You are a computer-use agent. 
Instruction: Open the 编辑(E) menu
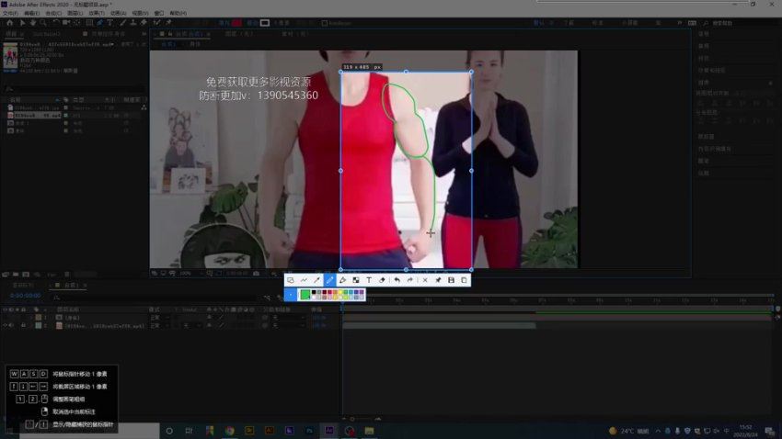point(32,13)
